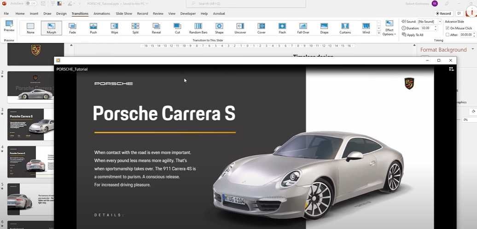Click the user account avatar
Image resolution: width=477 pixels, height=229 pixels.
(435, 4)
